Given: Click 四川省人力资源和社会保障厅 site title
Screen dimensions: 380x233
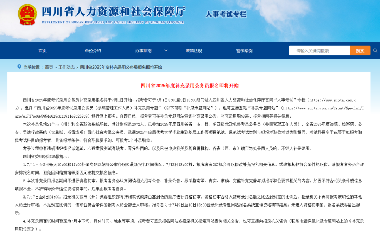Looking at the screenshot, I should tap(113, 12).
